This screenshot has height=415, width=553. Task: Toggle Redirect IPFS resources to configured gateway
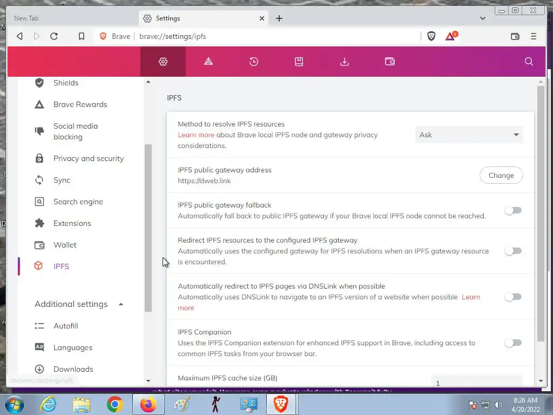[513, 251]
